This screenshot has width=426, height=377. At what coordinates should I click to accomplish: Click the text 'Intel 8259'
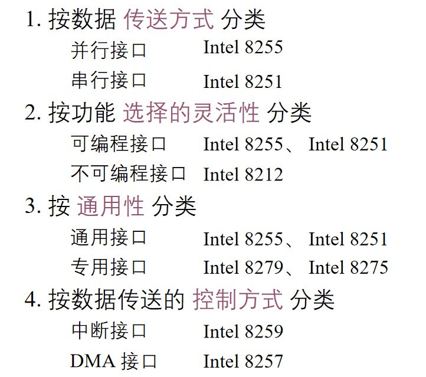(243, 332)
